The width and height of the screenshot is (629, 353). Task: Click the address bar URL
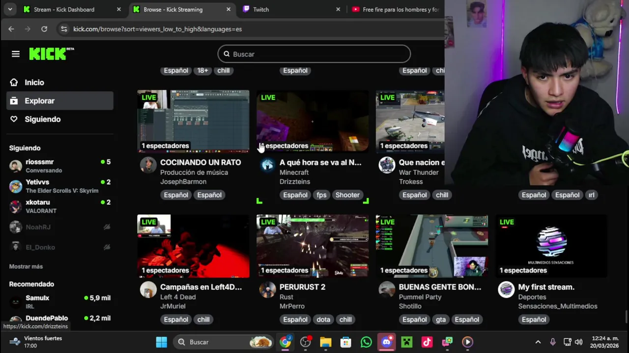(157, 29)
